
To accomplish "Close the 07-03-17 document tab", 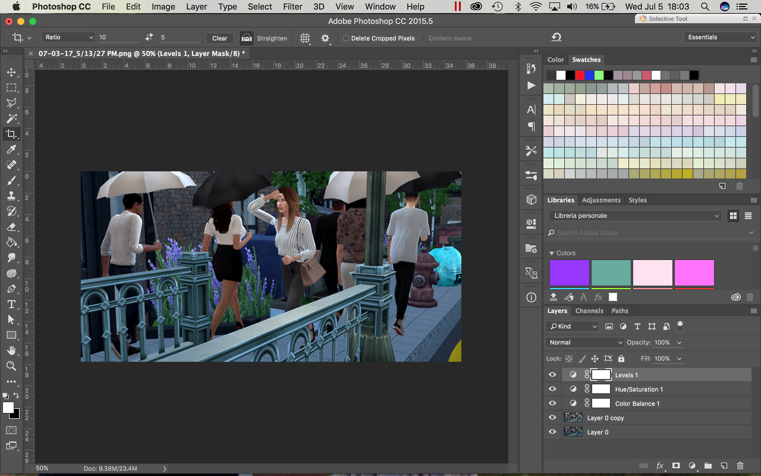I will [x=31, y=54].
